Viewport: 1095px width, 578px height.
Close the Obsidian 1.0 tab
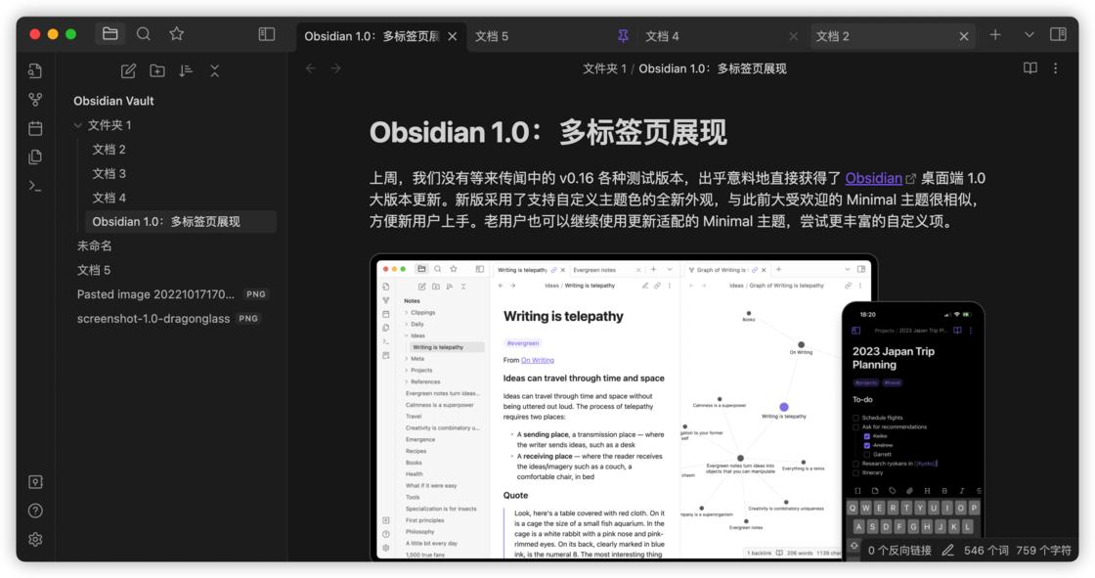(453, 36)
